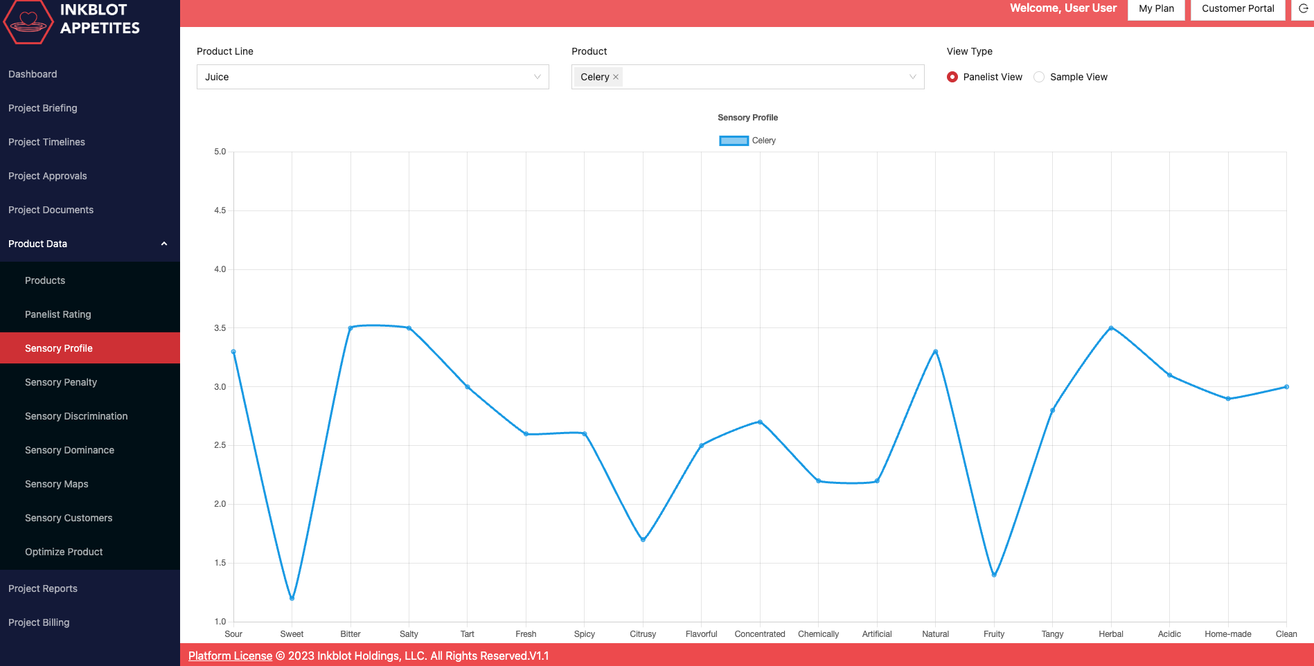
Task: Open Sensory Maps
Action: (56, 484)
